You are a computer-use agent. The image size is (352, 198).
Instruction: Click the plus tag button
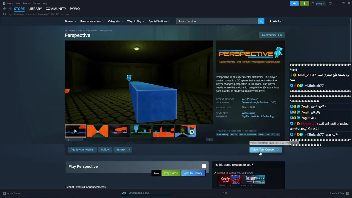point(278,134)
